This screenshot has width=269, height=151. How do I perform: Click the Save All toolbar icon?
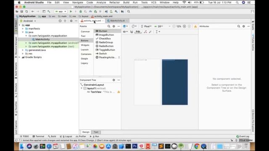tap(21, 11)
